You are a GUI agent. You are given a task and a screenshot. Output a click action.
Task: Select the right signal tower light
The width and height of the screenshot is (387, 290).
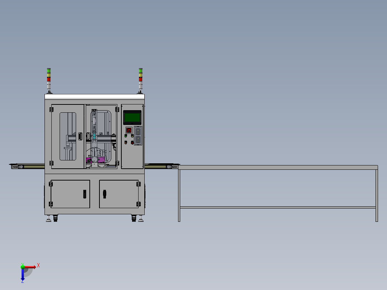coord(140,80)
